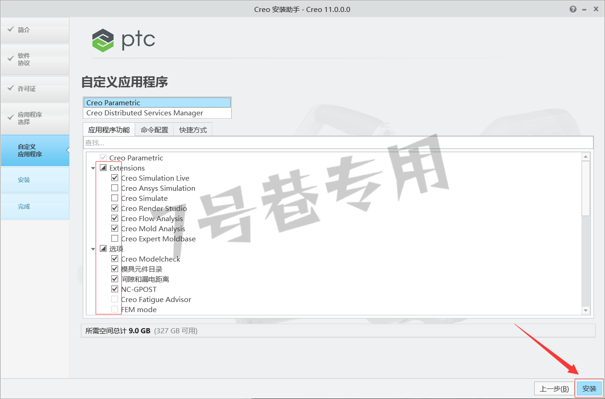Toggle 模具元件目录 checkbox
This screenshot has width=605, height=399.
coord(115,269)
